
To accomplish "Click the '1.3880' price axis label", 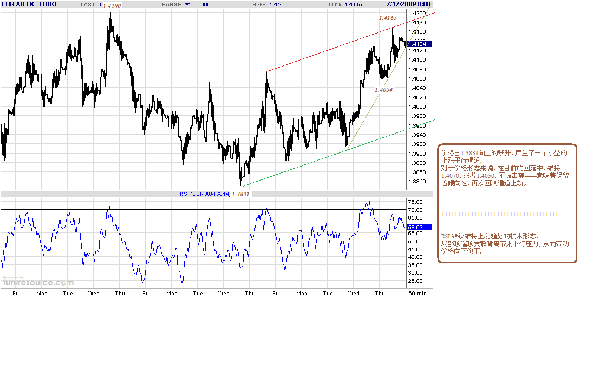I will pos(417,163).
